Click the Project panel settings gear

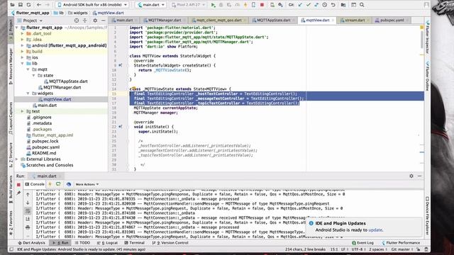pyautogui.click(x=95, y=21)
